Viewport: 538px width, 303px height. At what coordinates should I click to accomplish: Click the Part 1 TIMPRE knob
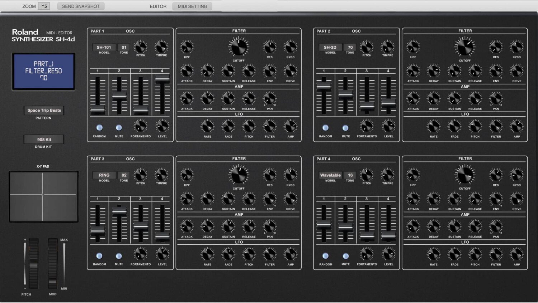click(161, 47)
